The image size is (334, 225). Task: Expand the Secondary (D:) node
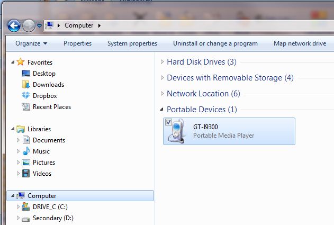(x=18, y=218)
